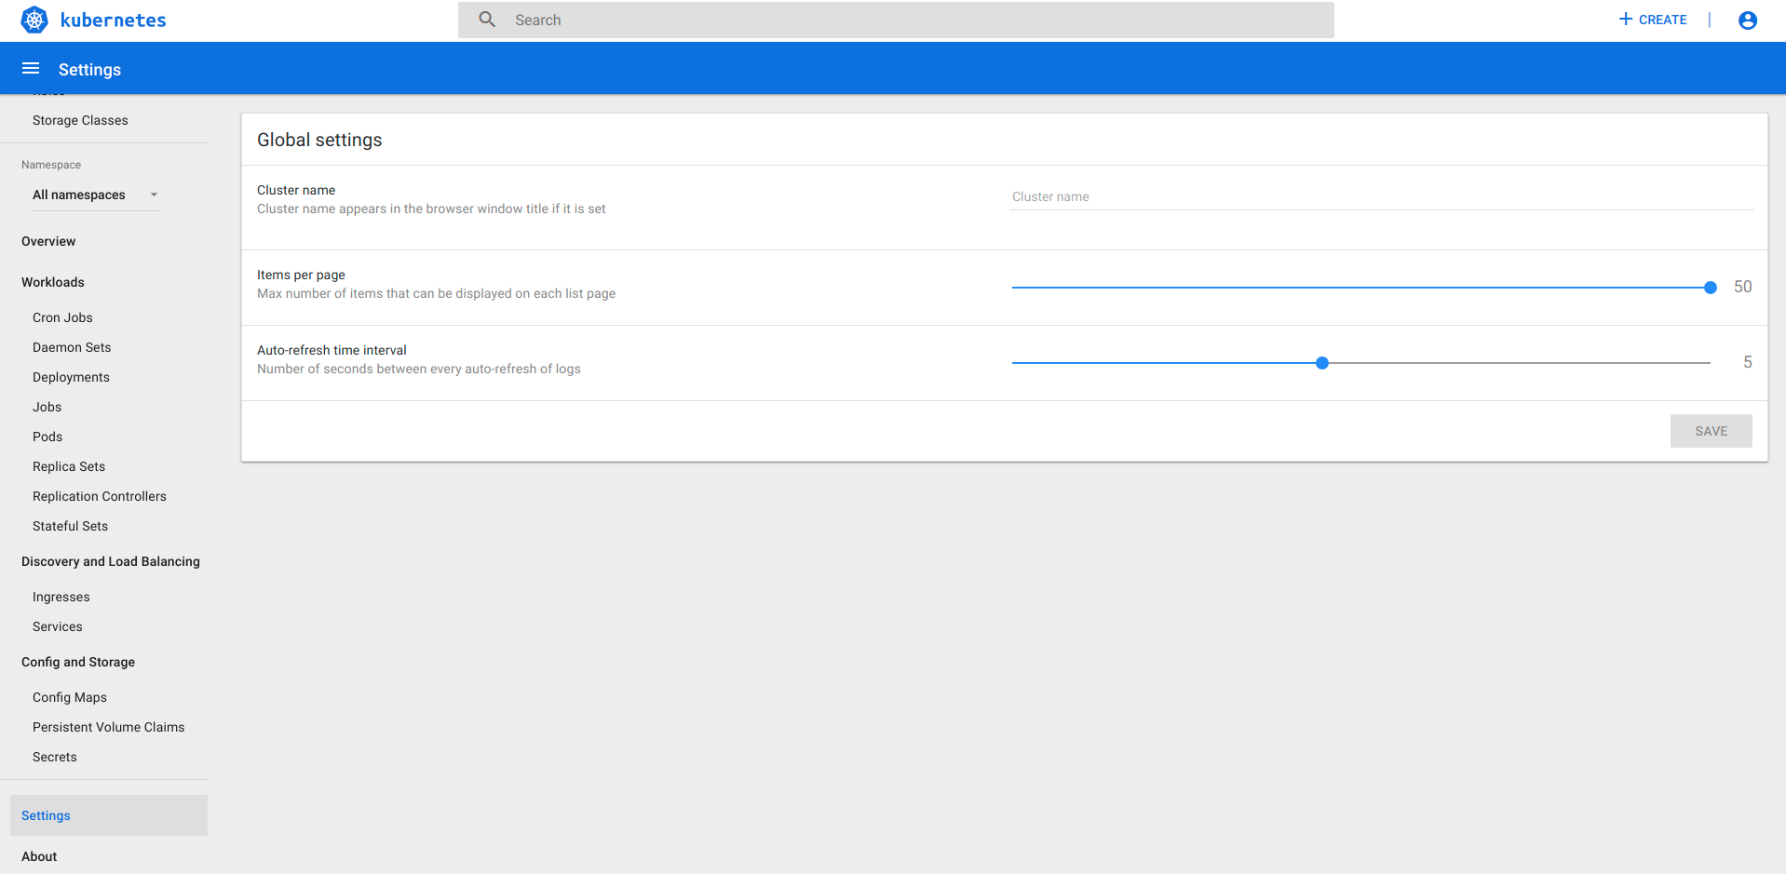The image size is (1786, 874).
Task: Go to Secrets in the sidebar
Action: 55,757
